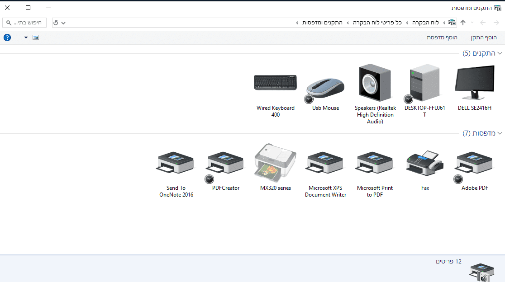Viewport: 505px width, 282px height.
Task: Click the '12 פריטים' status text
Action: [448, 261]
